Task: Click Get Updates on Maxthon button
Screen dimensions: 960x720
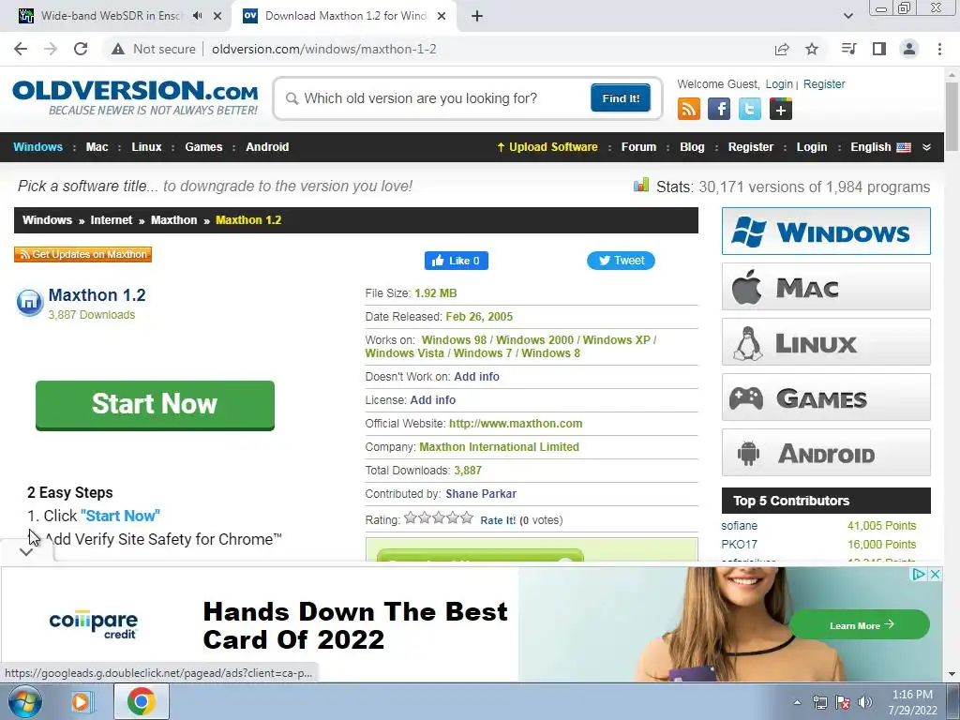Action: click(x=82, y=254)
